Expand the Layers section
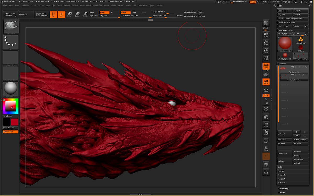This screenshot has width=314, height=196. tap(282, 192)
